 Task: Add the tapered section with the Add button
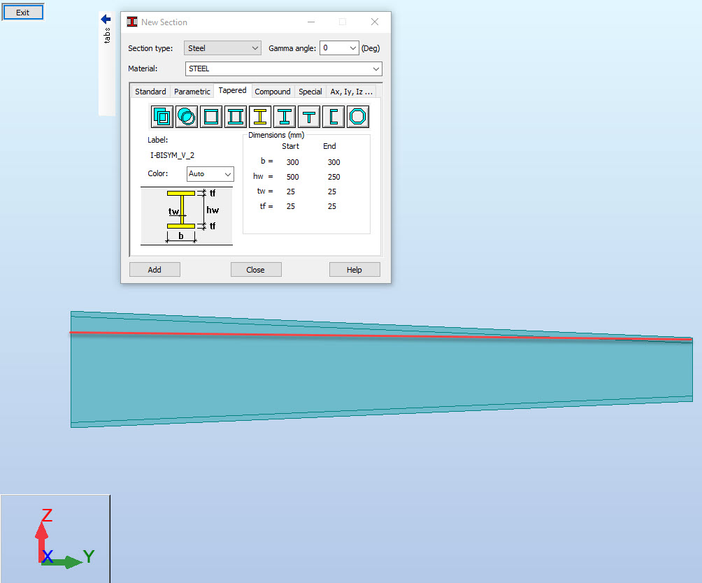[x=155, y=269]
